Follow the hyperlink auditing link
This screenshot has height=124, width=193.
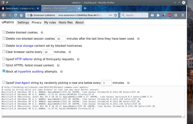click(x=31, y=72)
